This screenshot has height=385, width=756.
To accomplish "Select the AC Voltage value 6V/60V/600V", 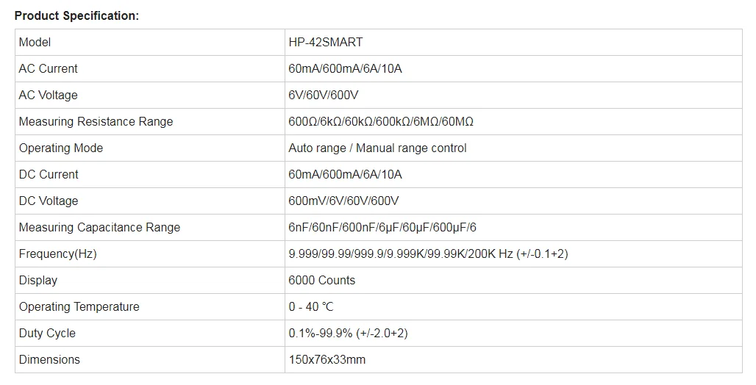I will tap(324, 95).
